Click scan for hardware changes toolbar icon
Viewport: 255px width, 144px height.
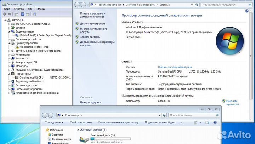coord(34,14)
